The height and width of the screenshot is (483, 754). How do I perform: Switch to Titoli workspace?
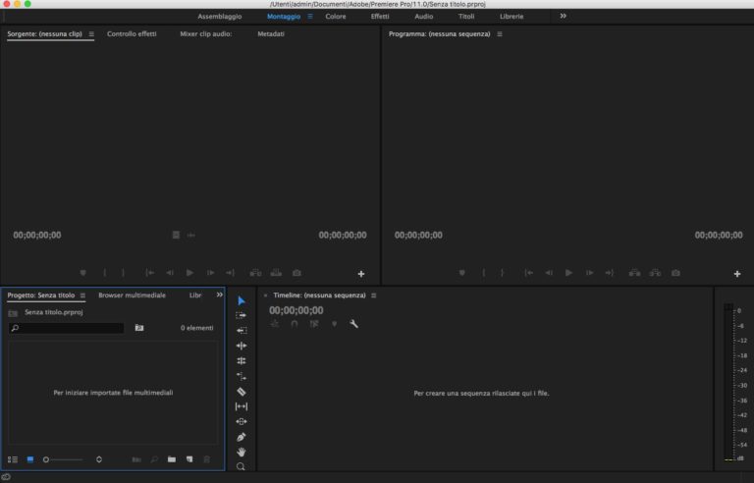(x=466, y=17)
